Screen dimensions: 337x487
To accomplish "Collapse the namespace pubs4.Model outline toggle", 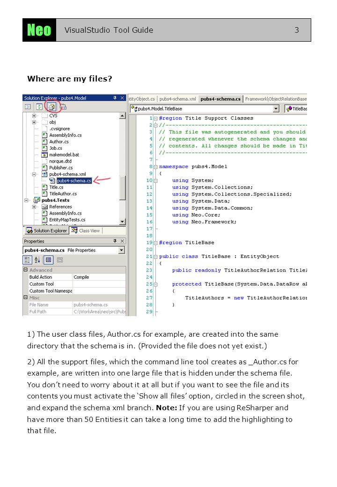I will (155, 167).
